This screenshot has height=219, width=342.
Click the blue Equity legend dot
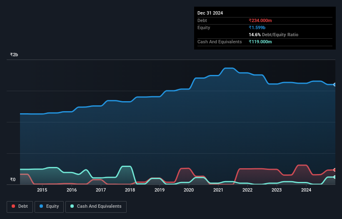tap(41, 206)
